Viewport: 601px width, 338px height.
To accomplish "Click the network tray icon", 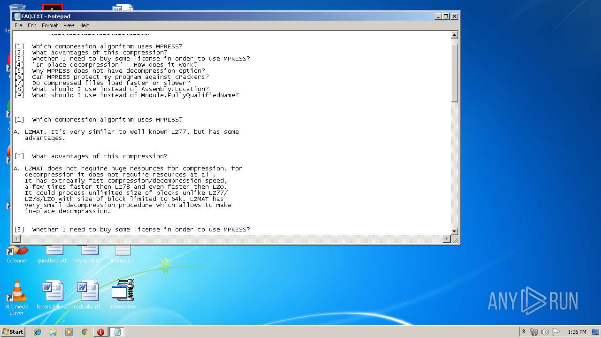I will click(534, 332).
